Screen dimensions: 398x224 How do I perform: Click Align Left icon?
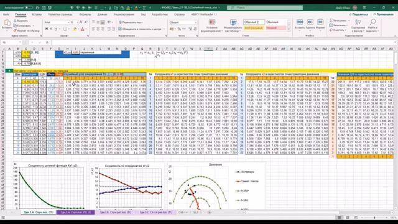click(x=93, y=29)
